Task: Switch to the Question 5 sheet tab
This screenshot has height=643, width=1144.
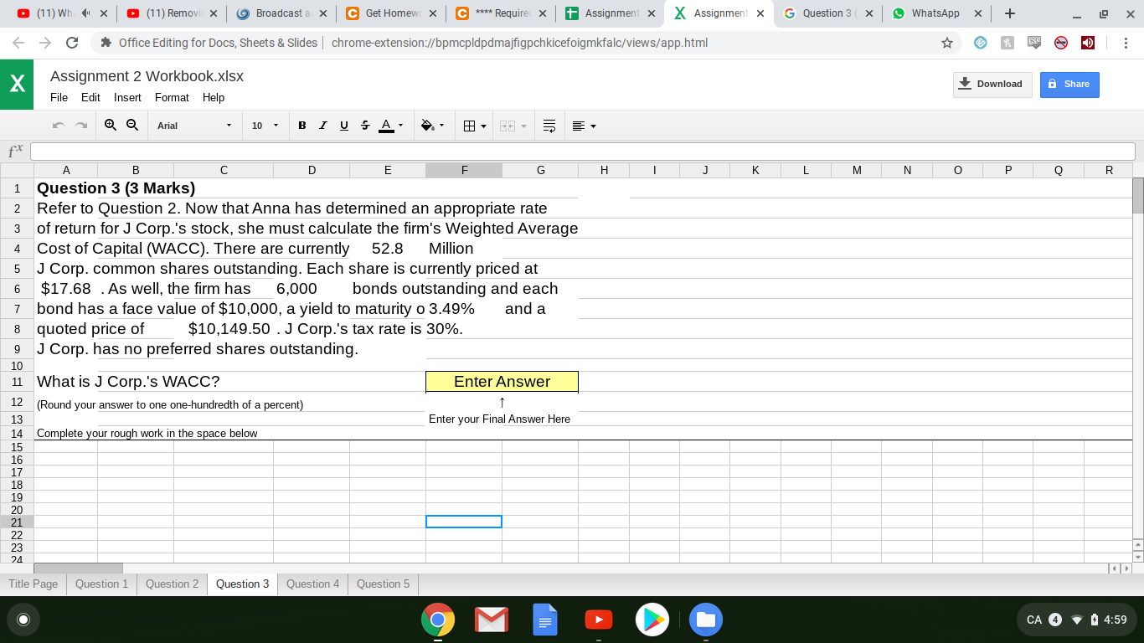Action: 384,584
